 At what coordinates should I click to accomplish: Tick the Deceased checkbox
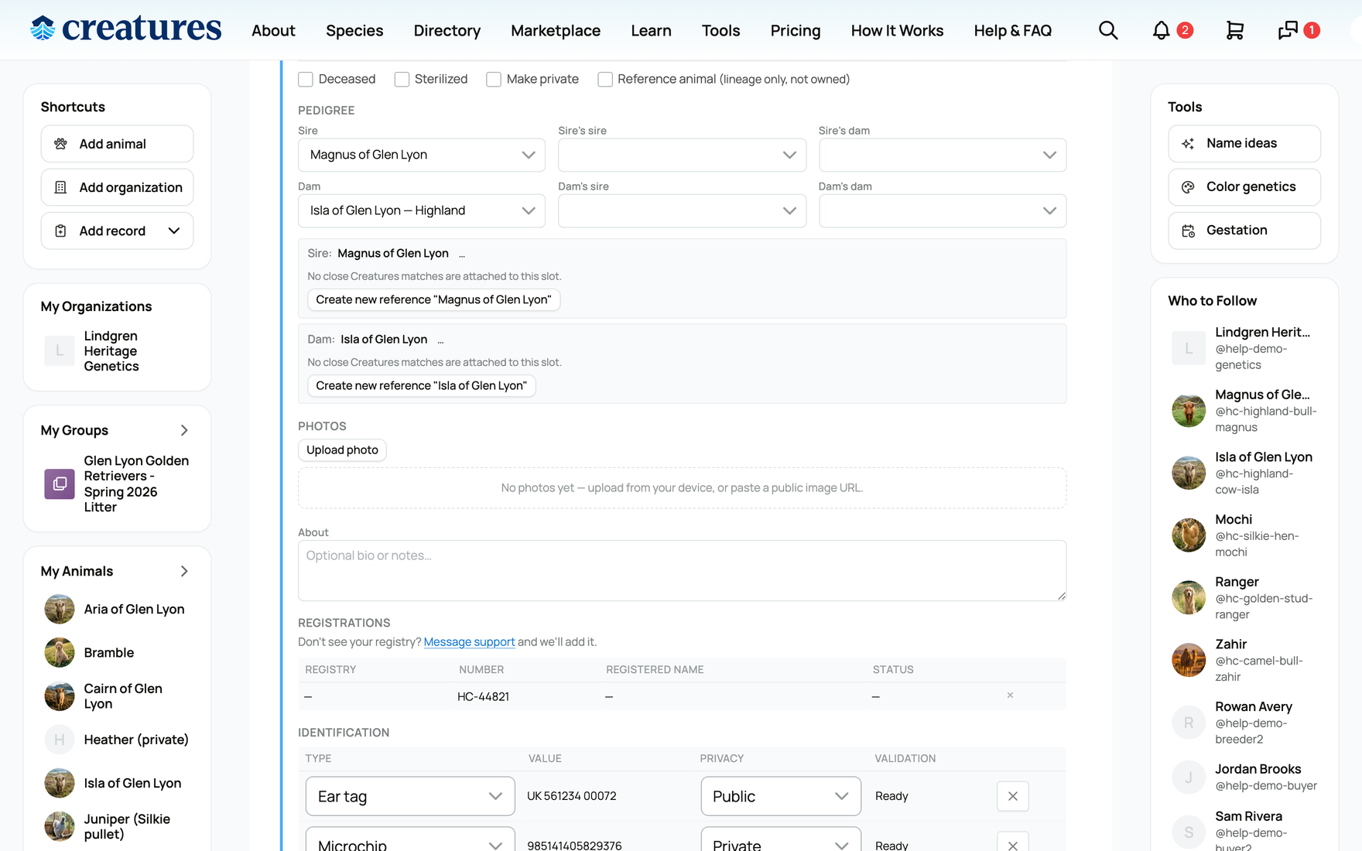tap(306, 80)
